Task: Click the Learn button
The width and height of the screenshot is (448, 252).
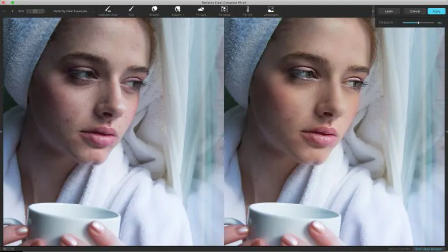Action: (x=388, y=11)
